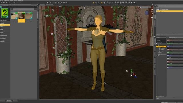Select the Translate tool icon
The image size is (183, 103).
tap(107, 3)
